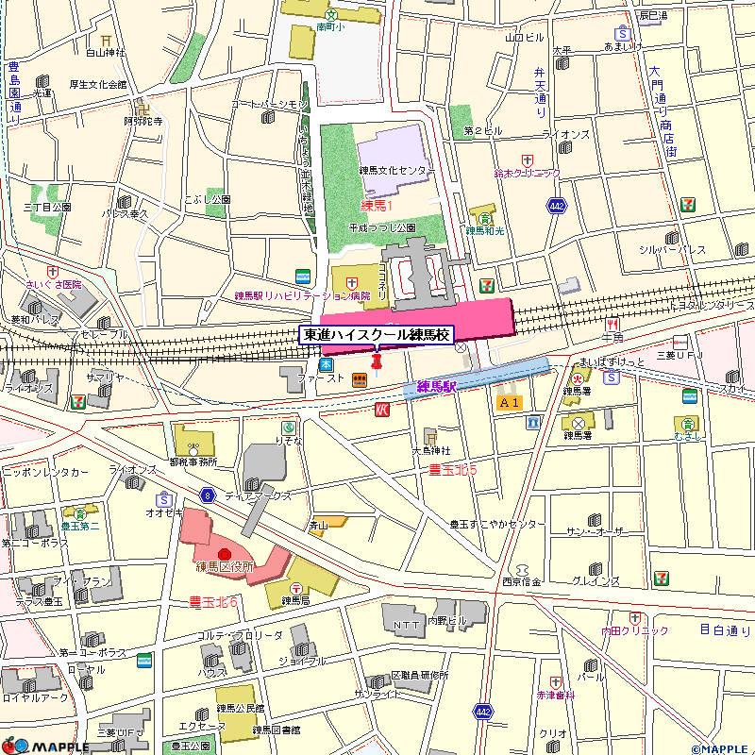Select the 東進ハイスクール練馬校 callout label
This screenshot has width=755, height=755.
click(377, 335)
